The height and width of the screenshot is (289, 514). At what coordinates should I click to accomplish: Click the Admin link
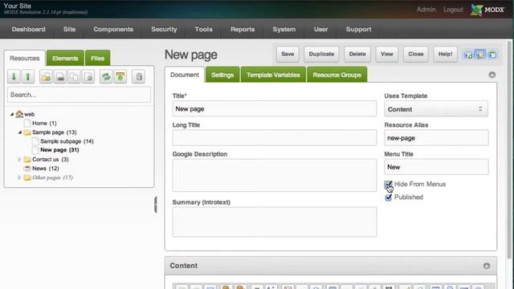point(426,10)
